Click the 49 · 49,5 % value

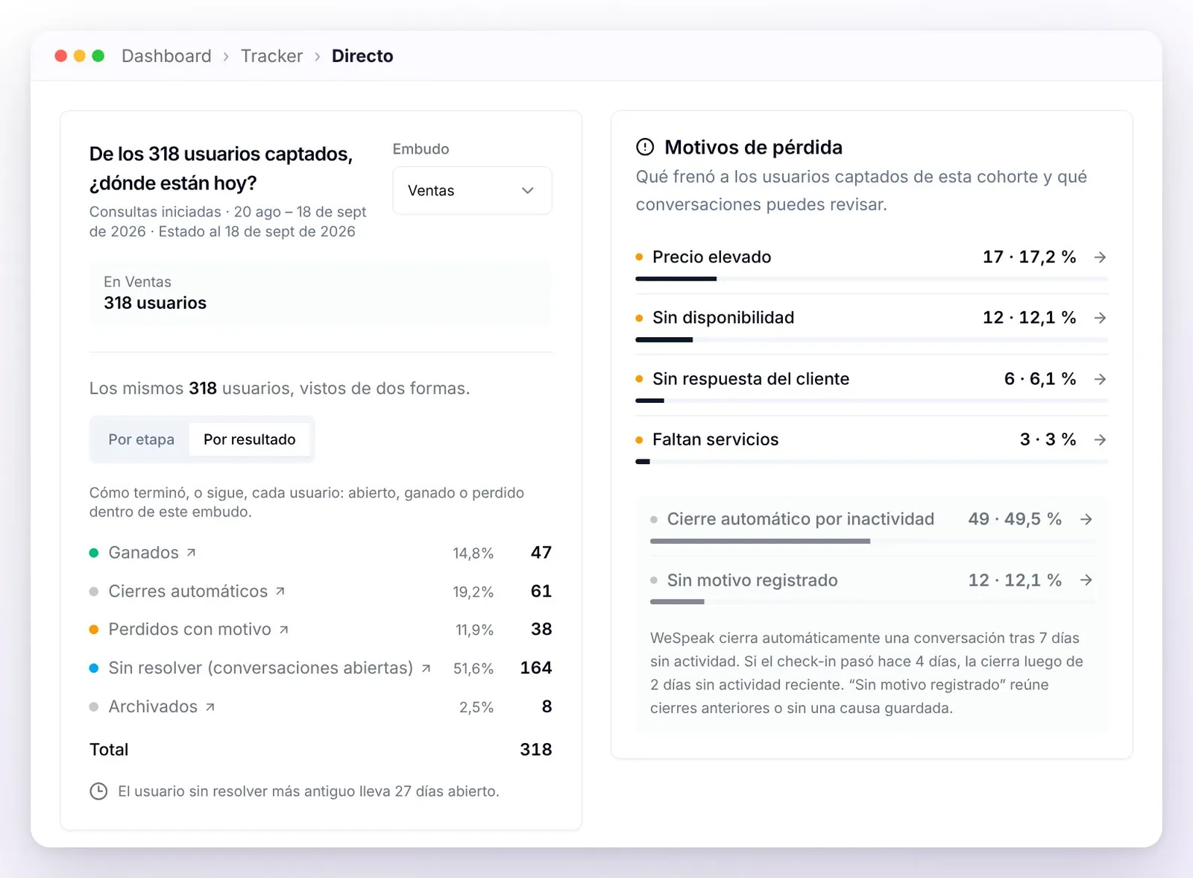tap(1015, 519)
